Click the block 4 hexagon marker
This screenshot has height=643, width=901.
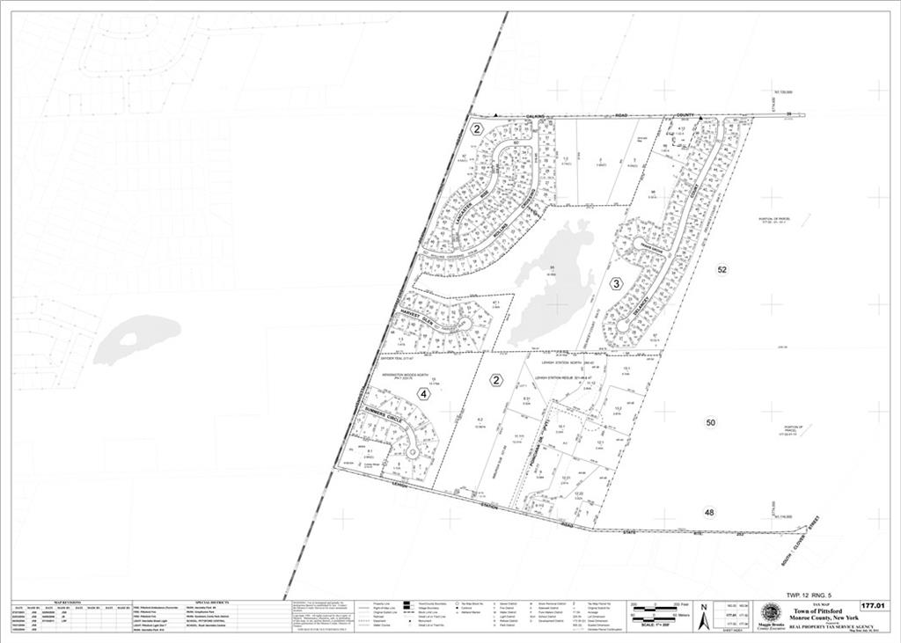pos(424,394)
